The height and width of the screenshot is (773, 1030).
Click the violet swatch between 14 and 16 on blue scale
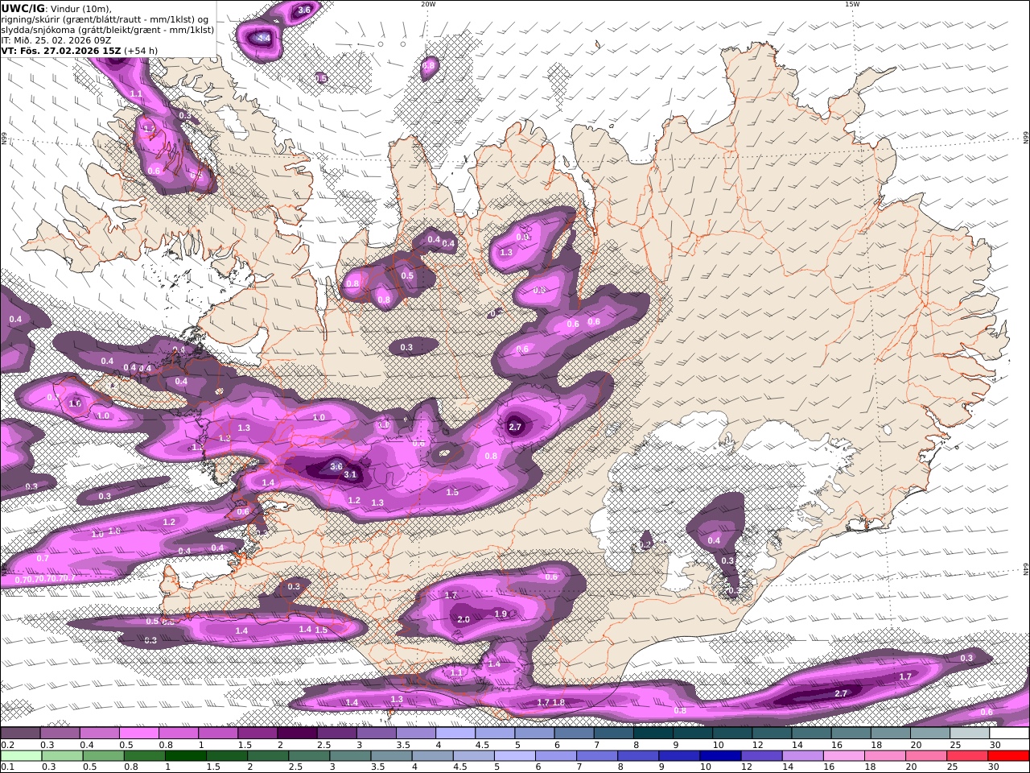tap(801, 756)
